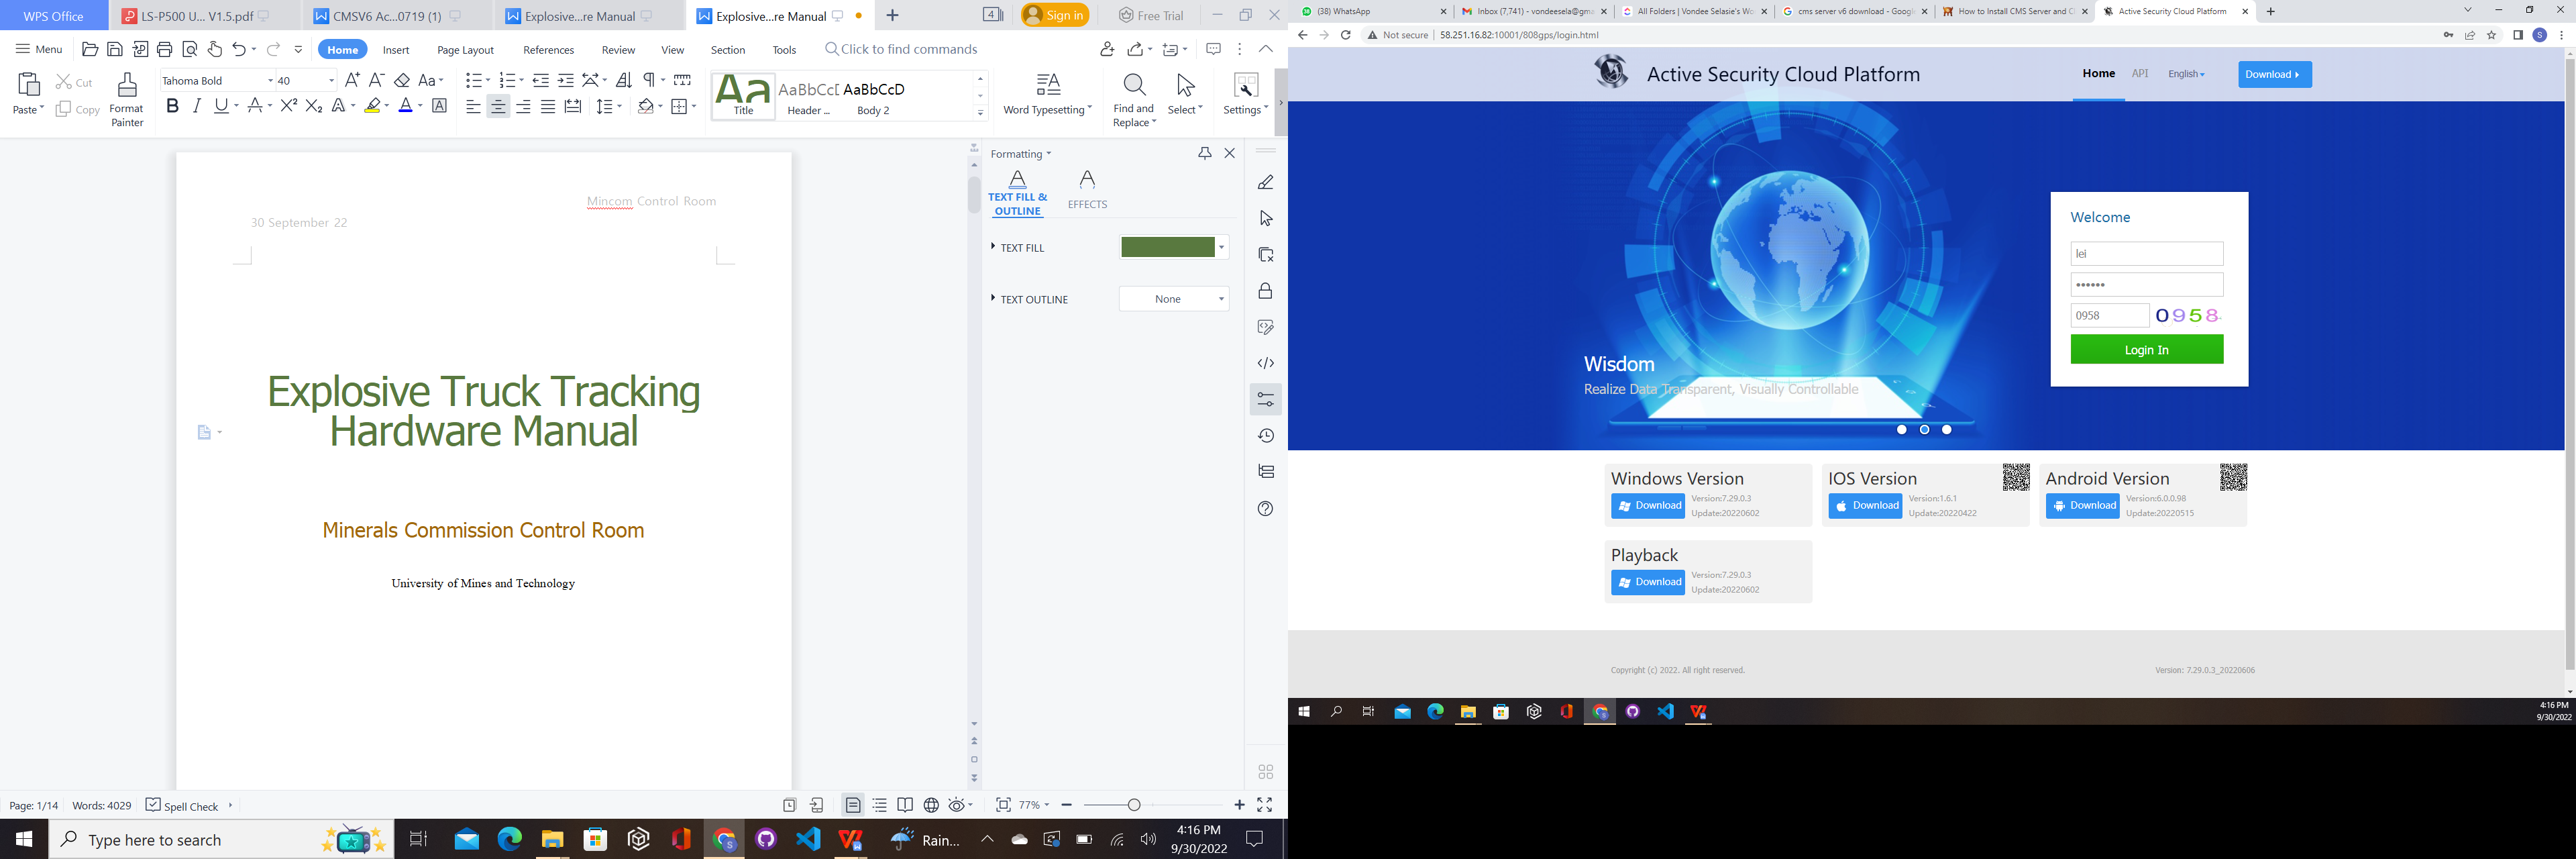Click the Clear Formatting eraser icon
Viewport: 2576px width, 859px height.
click(x=402, y=81)
